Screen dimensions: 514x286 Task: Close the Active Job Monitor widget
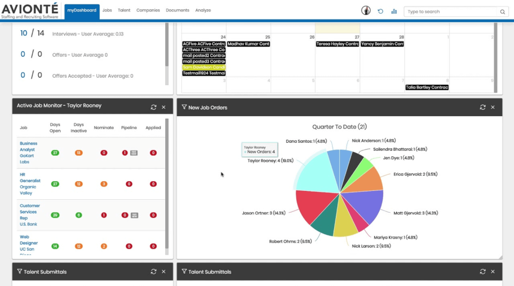[164, 107]
